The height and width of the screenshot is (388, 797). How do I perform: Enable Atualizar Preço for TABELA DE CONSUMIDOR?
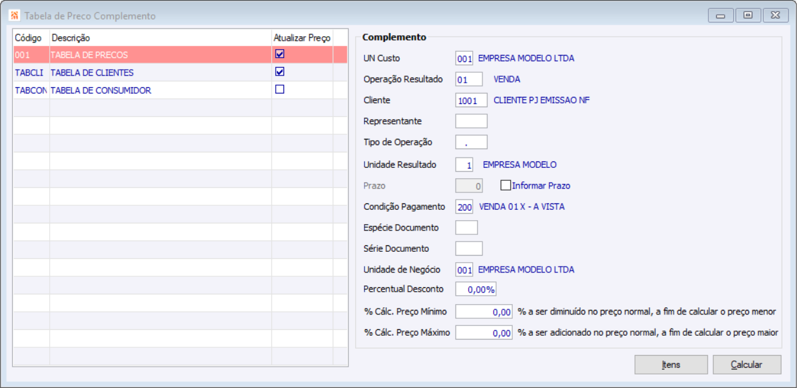coord(280,90)
